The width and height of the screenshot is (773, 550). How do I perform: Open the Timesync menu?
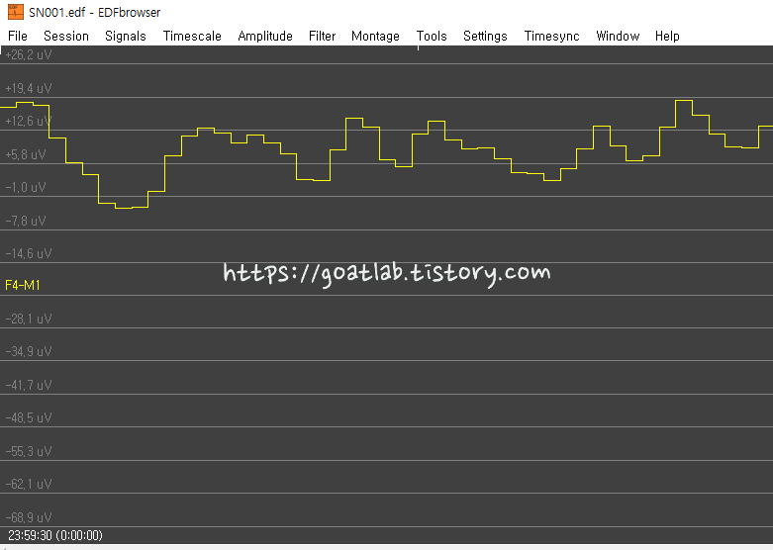pyautogui.click(x=551, y=36)
